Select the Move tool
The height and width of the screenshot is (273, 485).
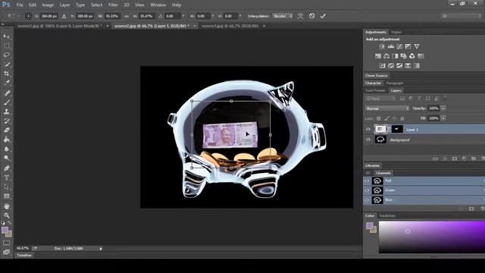click(7, 36)
